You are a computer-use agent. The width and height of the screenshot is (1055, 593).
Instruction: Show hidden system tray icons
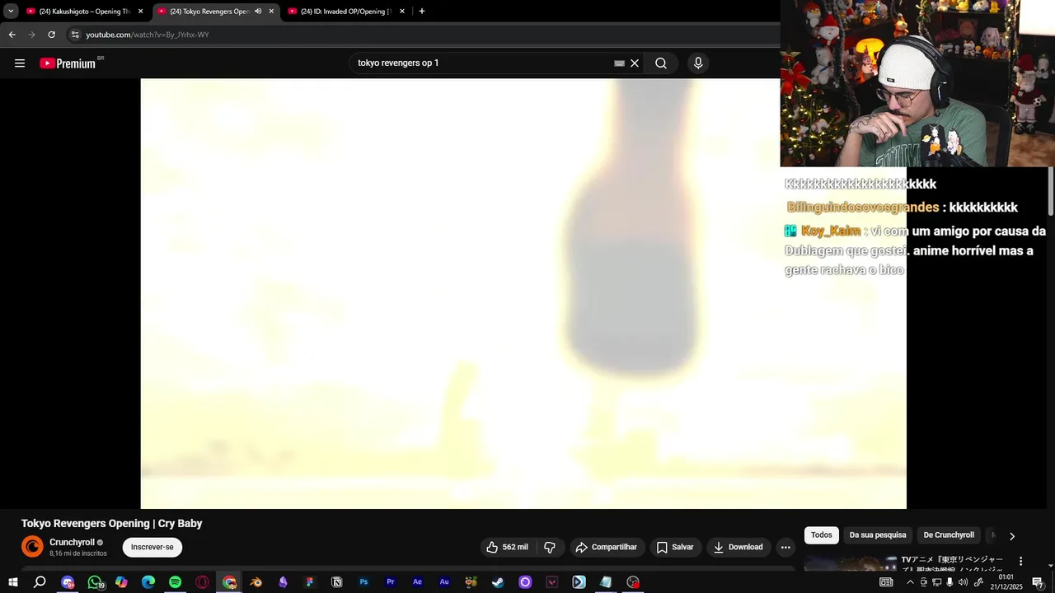click(910, 582)
